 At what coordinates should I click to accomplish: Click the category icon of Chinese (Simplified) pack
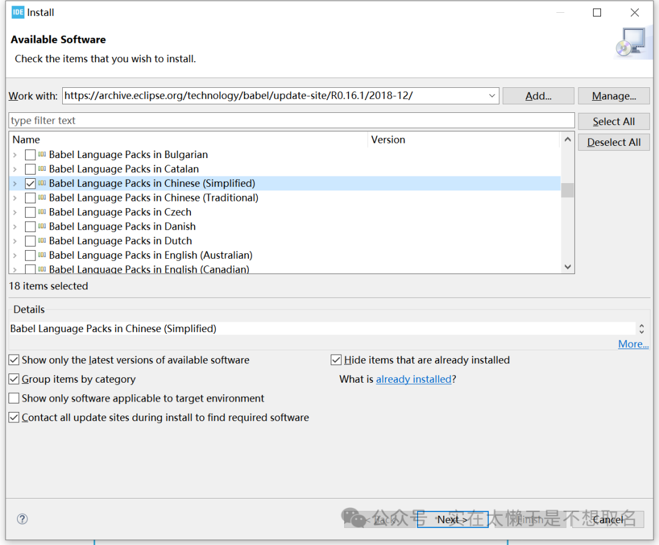42,183
